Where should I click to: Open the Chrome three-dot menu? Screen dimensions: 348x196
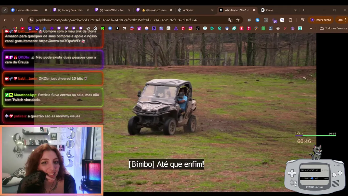[x=346, y=20]
